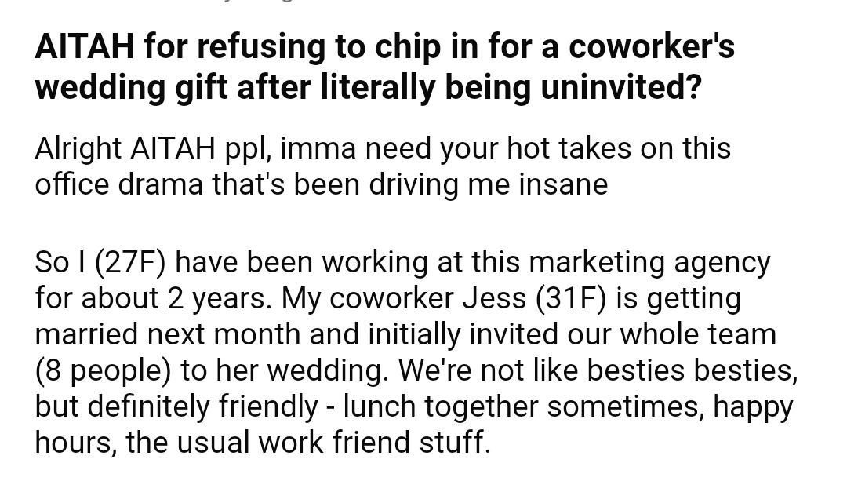
Task: Click the "(8 people)" text
Action: [103, 370]
